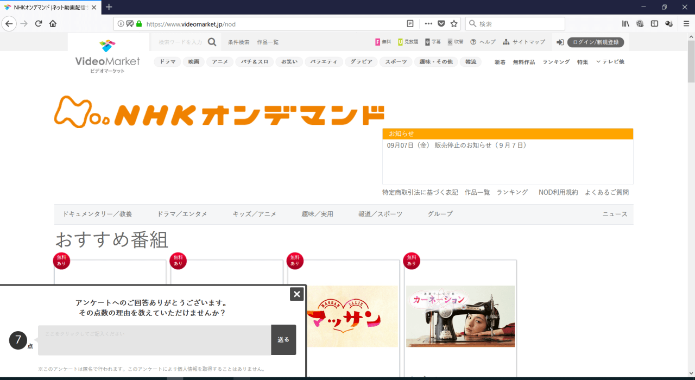Save page with the Pocket icon
Screen dimensions: 695x380
tap(441, 24)
